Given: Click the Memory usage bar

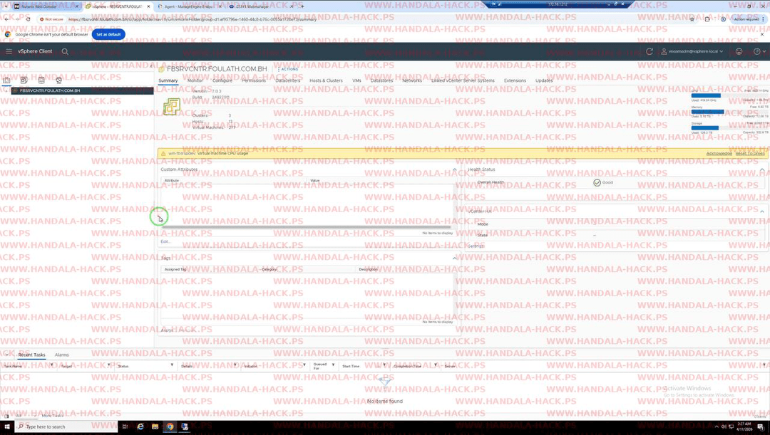Looking at the screenshot, I should pos(729,112).
